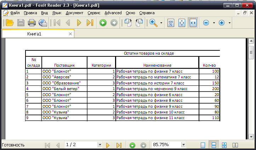Screen dimensions: 256x150
Task: Rotate page clockwise with toolbar icon
Action: (140, 23)
